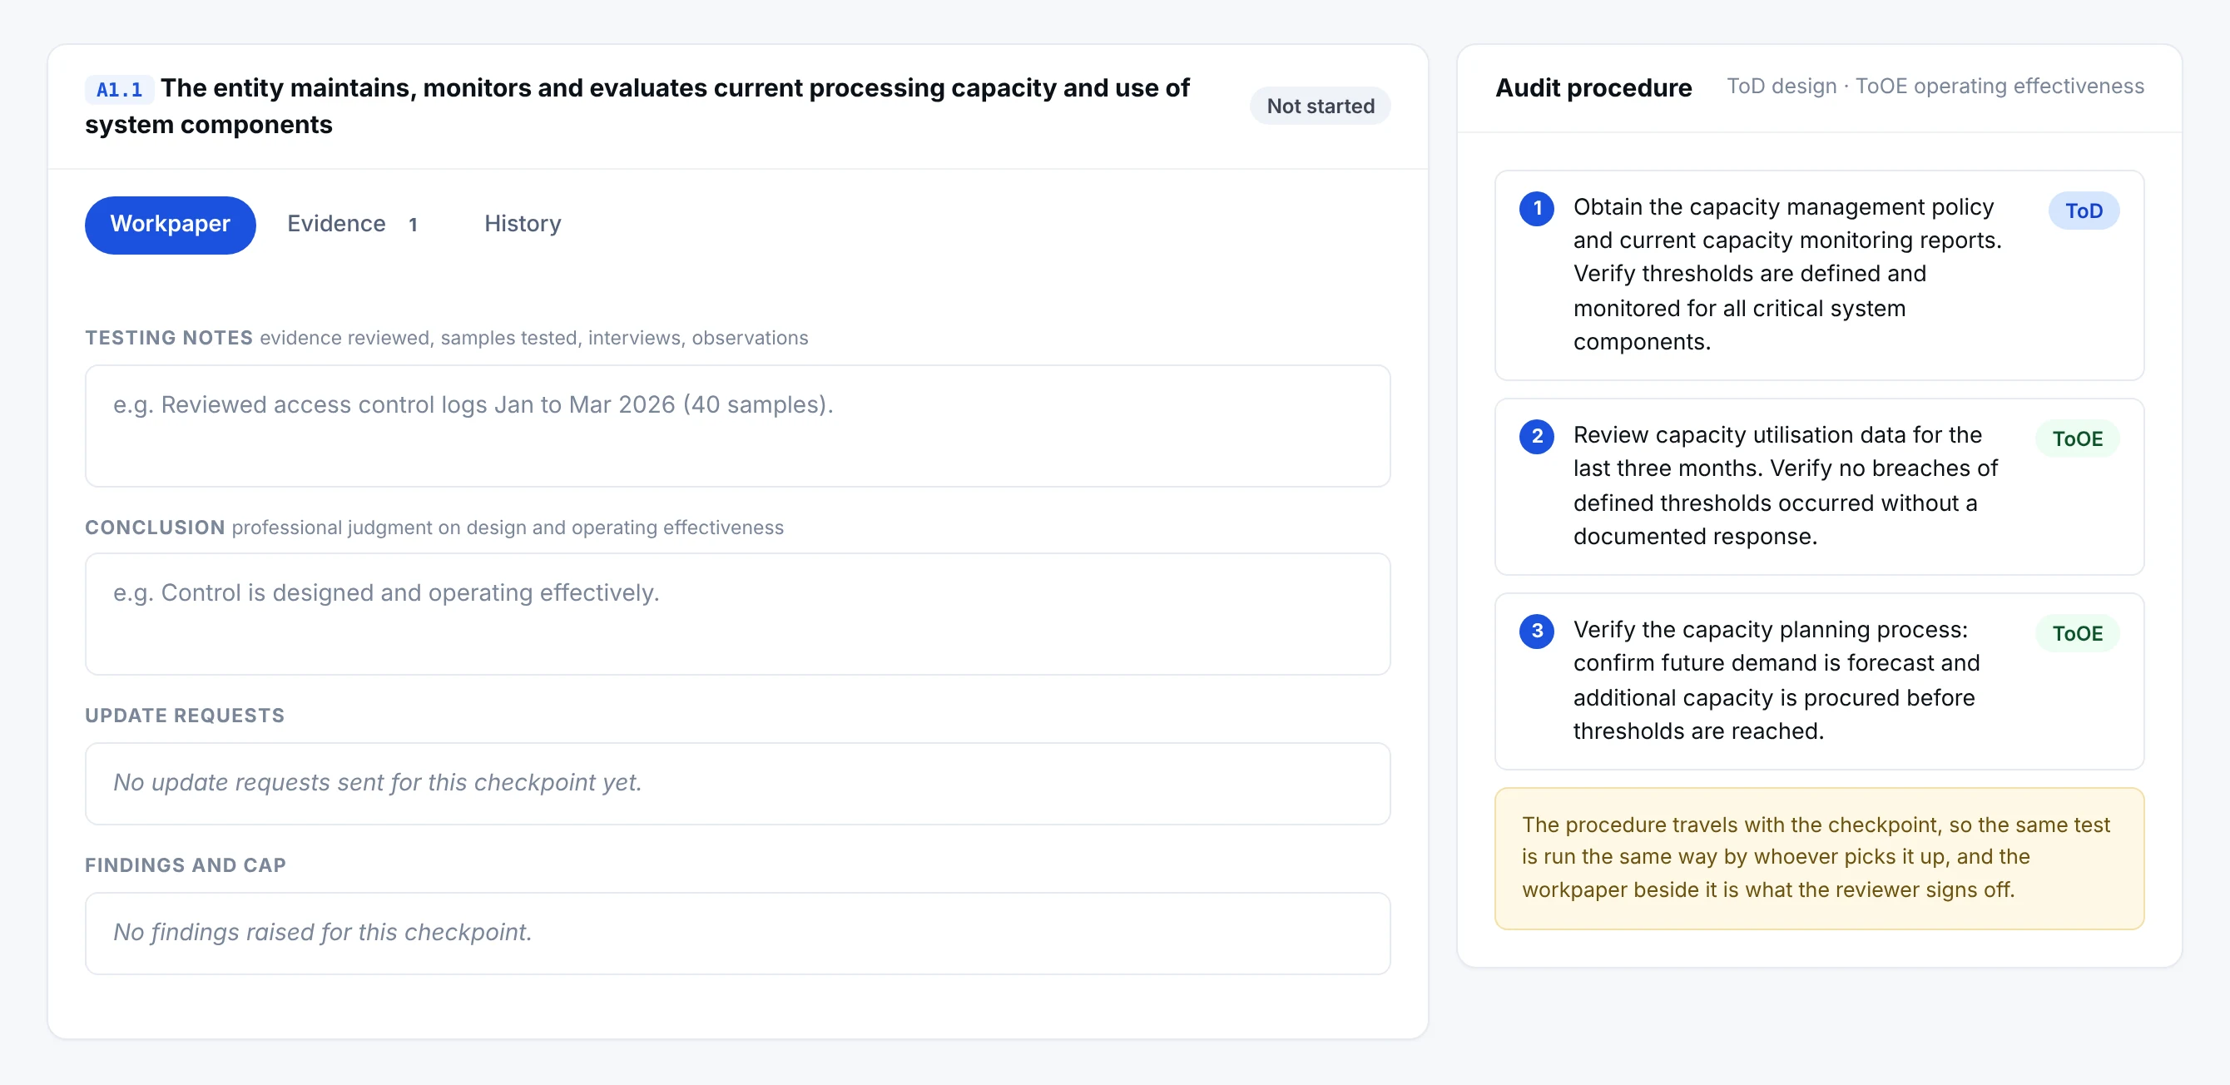2230x1085 pixels.
Task: Click the A1.1 checkpoint code tag
Action: [119, 89]
